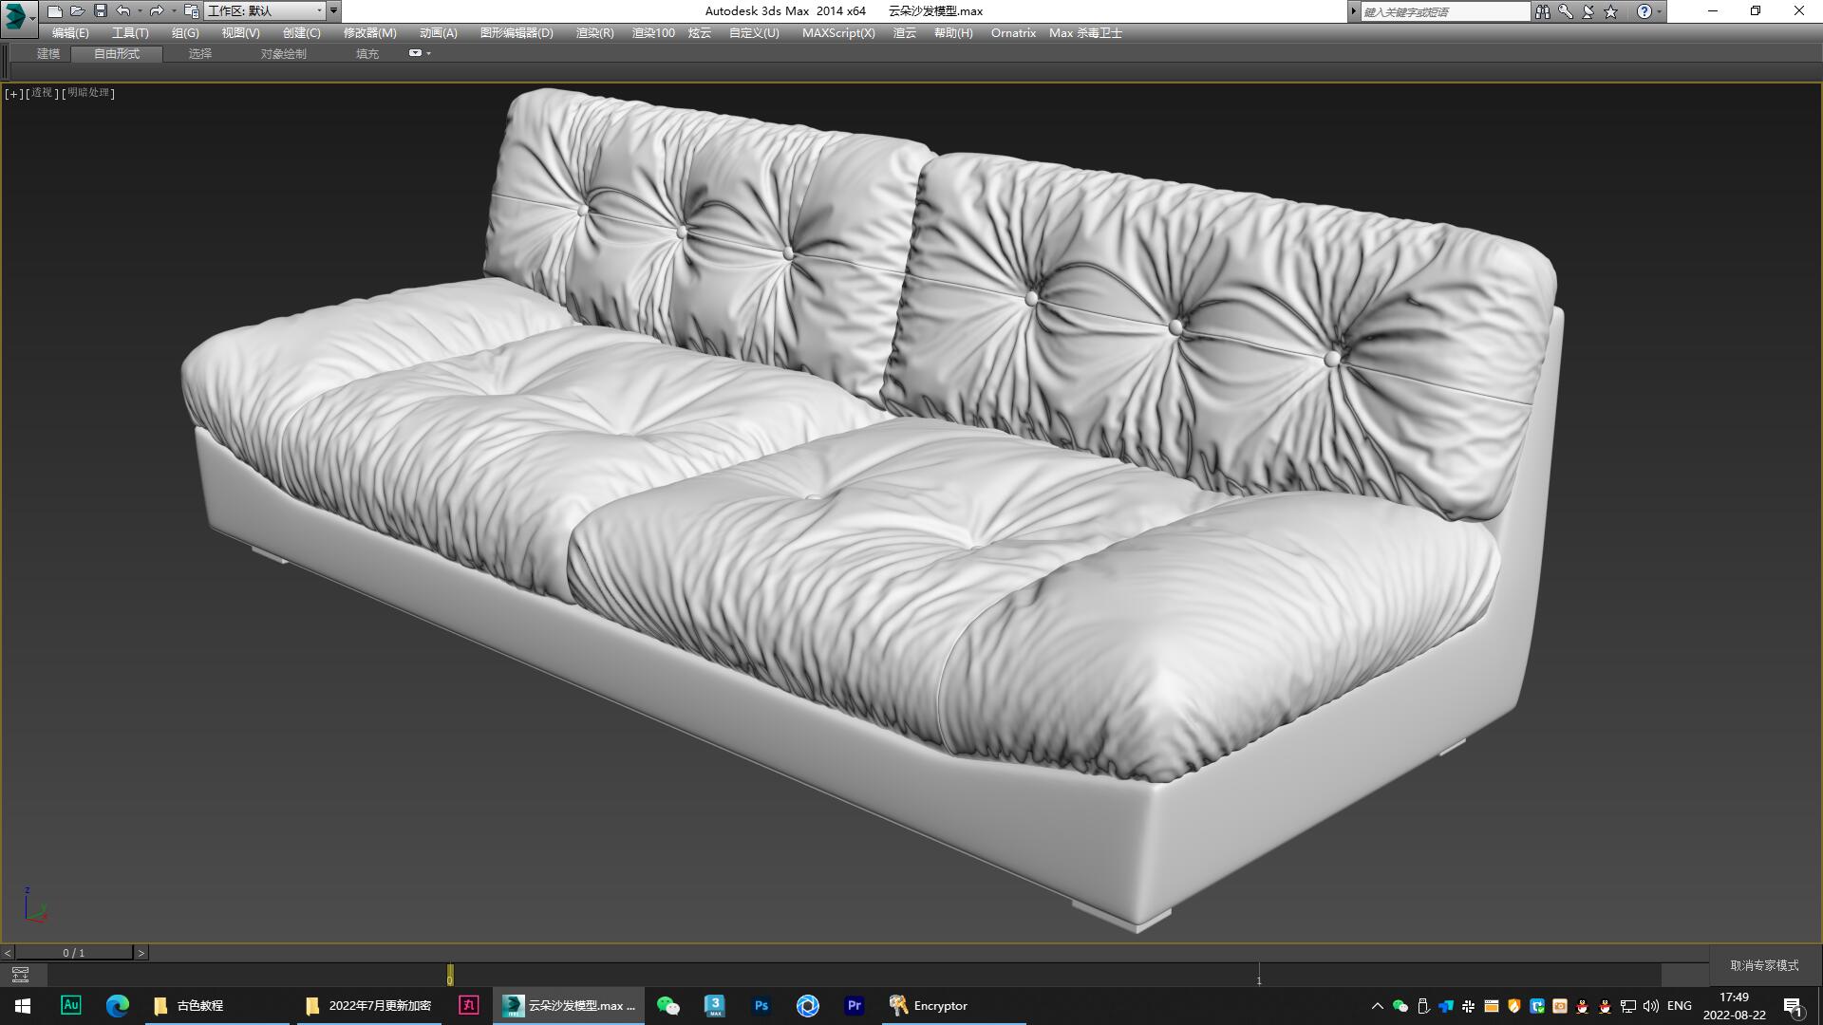Click the communication center satellite icon
The width and height of the screenshot is (1823, 1025).
(x=1587, y=11)
